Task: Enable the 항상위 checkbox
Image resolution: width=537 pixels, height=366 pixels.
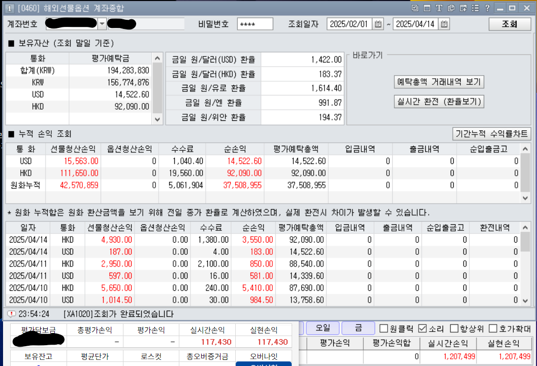Action: (x=454, y=328)
